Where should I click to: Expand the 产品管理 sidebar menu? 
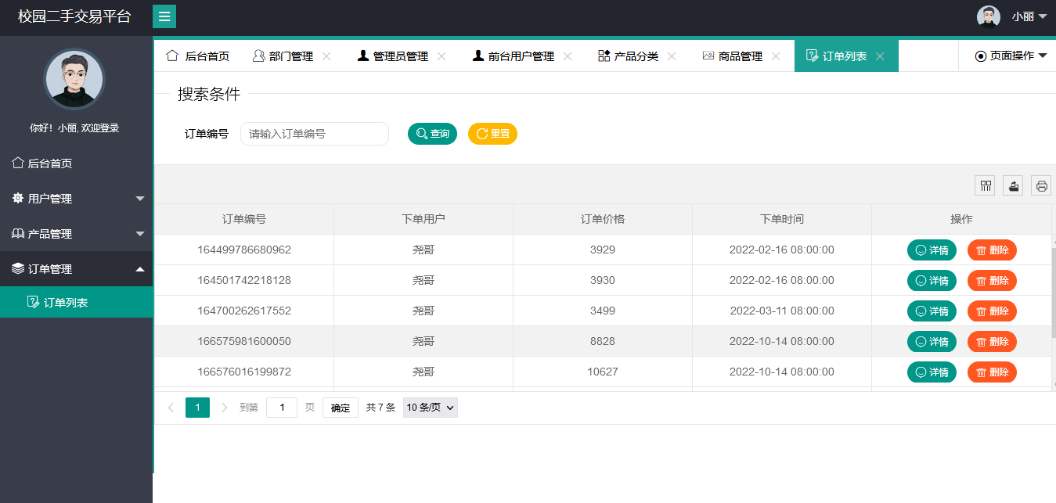[76, 234]
